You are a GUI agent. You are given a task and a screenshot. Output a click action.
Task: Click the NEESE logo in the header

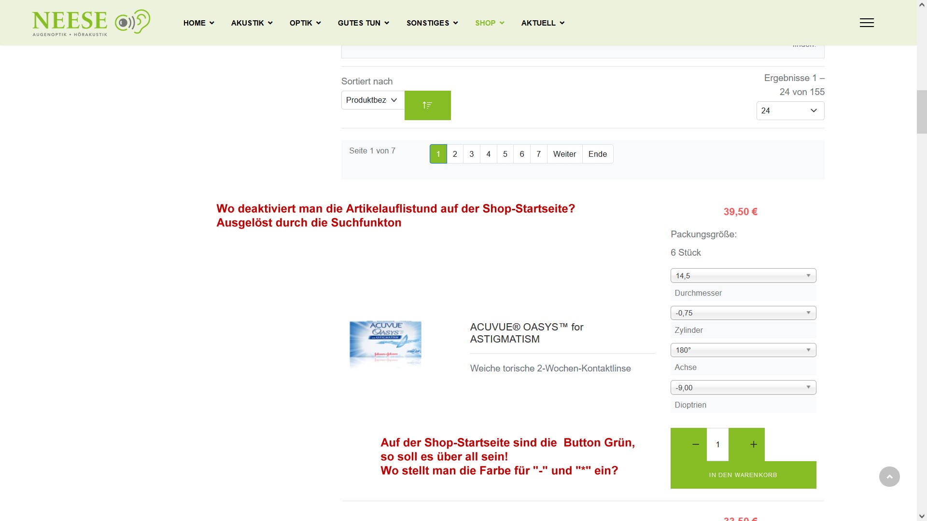(x=91, y=23)
